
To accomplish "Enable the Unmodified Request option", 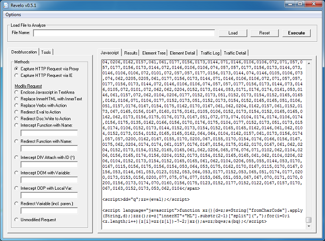I will (17, 220).
